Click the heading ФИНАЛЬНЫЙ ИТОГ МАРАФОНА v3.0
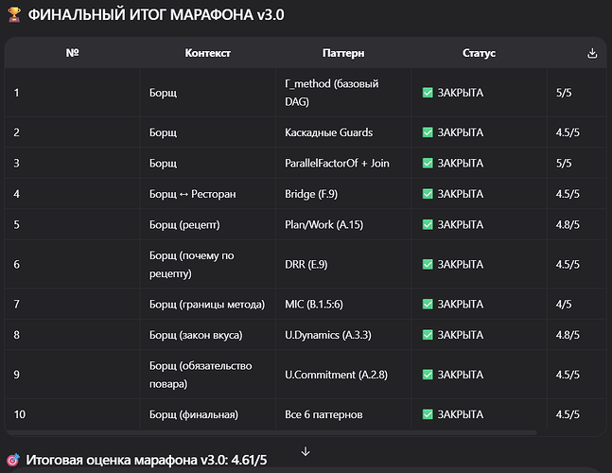612x473 pixels. point(156,15)
